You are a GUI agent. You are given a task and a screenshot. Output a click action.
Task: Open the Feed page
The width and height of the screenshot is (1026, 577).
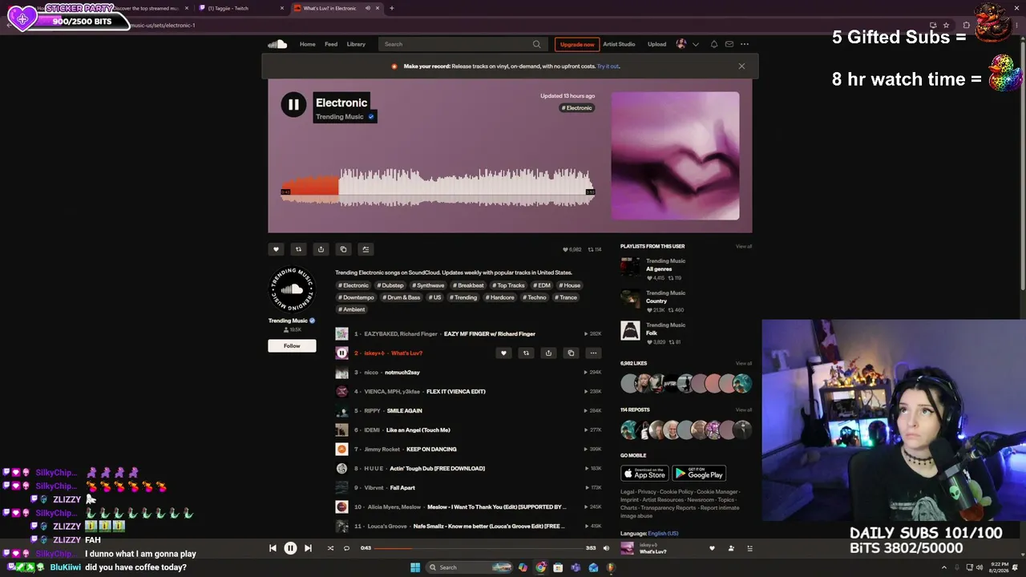tap(331, 44)
